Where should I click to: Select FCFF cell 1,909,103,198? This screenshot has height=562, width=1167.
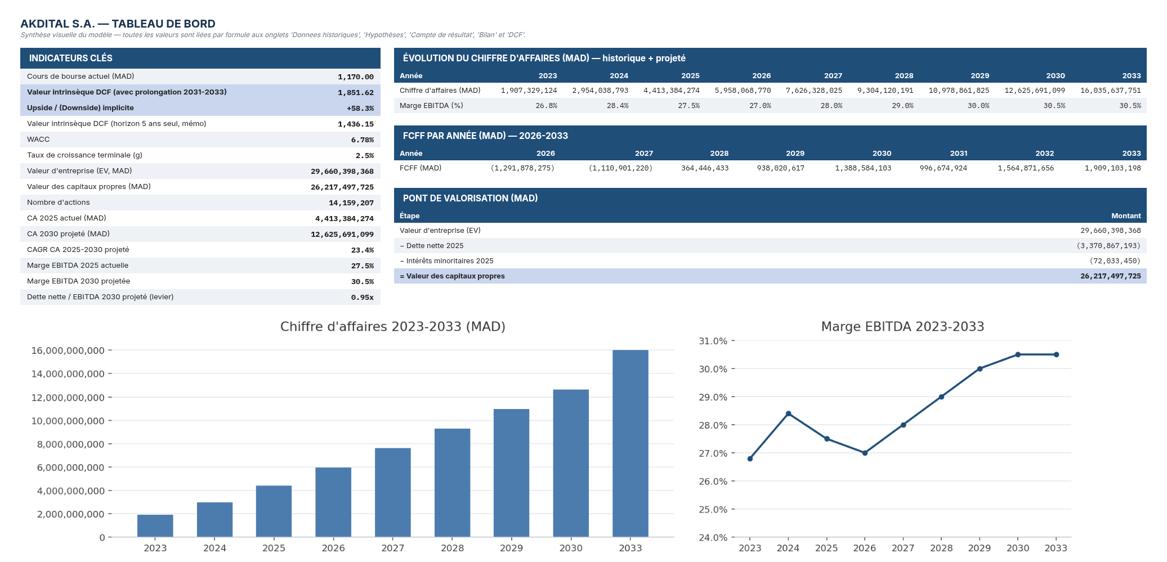tap(1112, 168)
